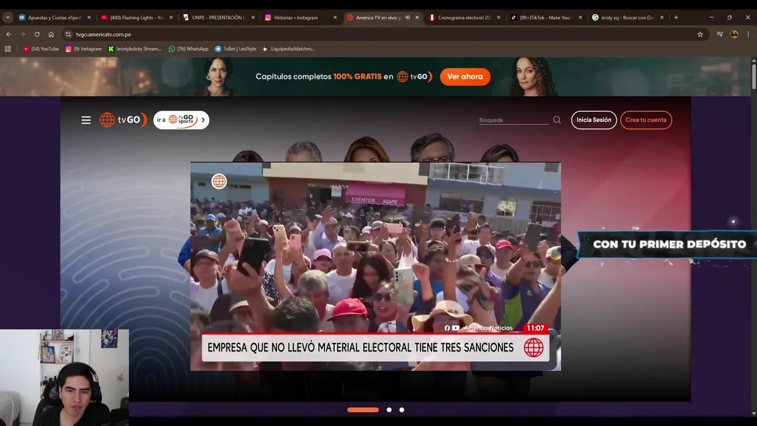Click the tvGO logo
Image resolution: width=757 pixels, height=426 pixels.
123,120
